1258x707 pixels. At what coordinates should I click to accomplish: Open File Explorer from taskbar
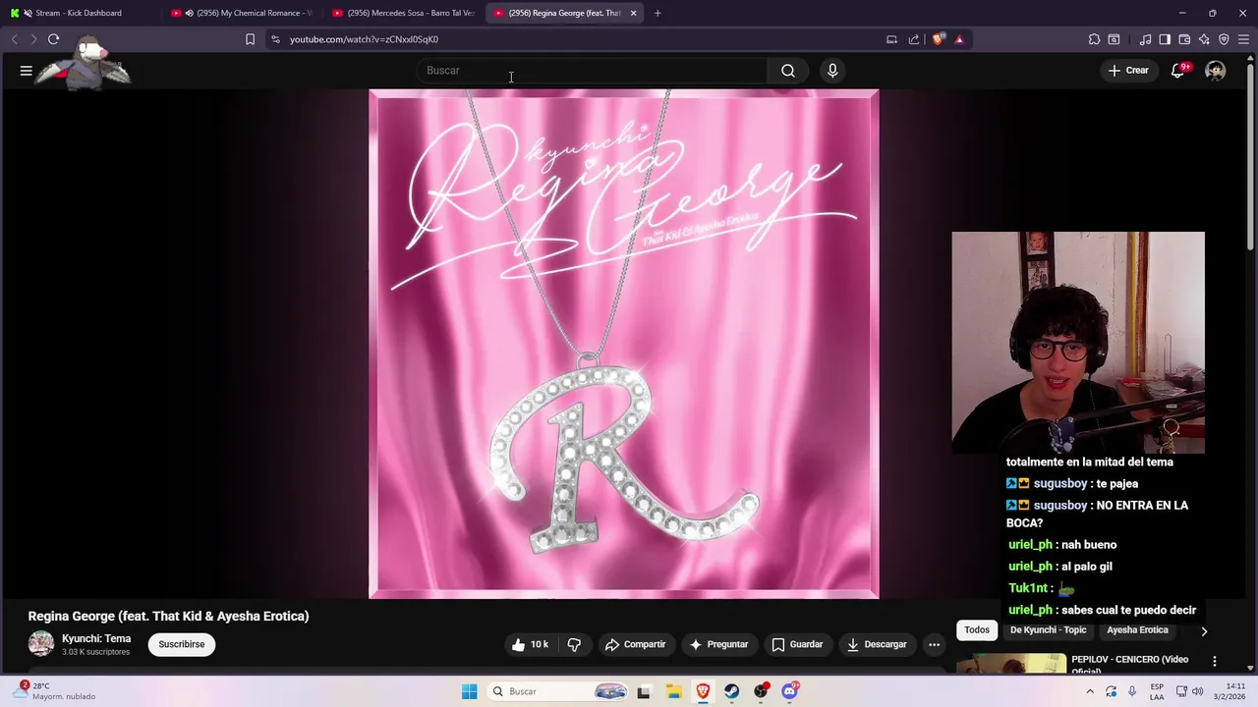pyautogui.click(x=673, y=691)
